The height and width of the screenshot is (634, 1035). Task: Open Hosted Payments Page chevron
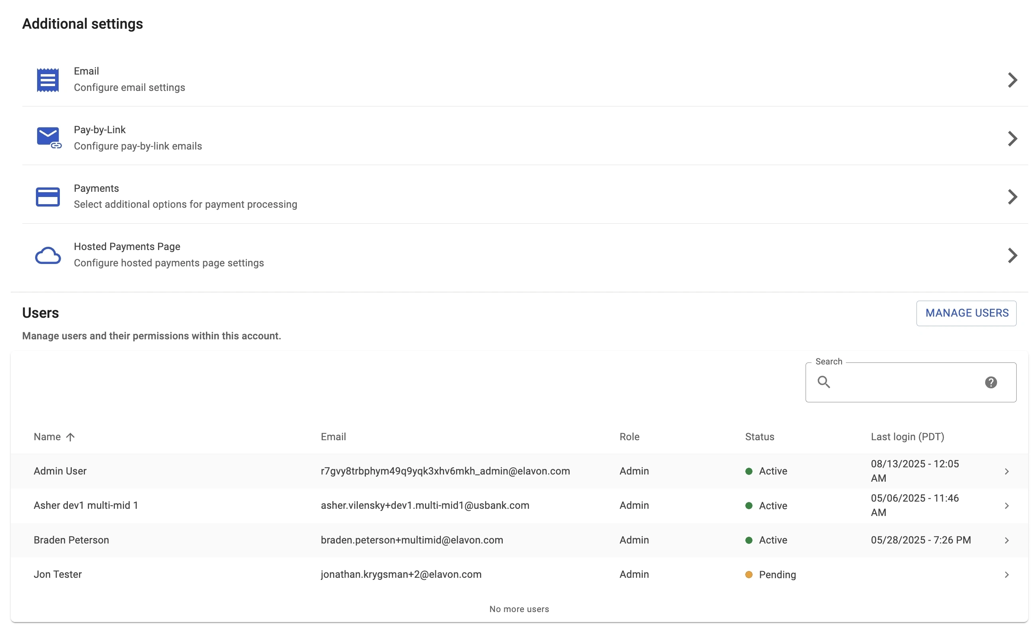click(1012, 255)
